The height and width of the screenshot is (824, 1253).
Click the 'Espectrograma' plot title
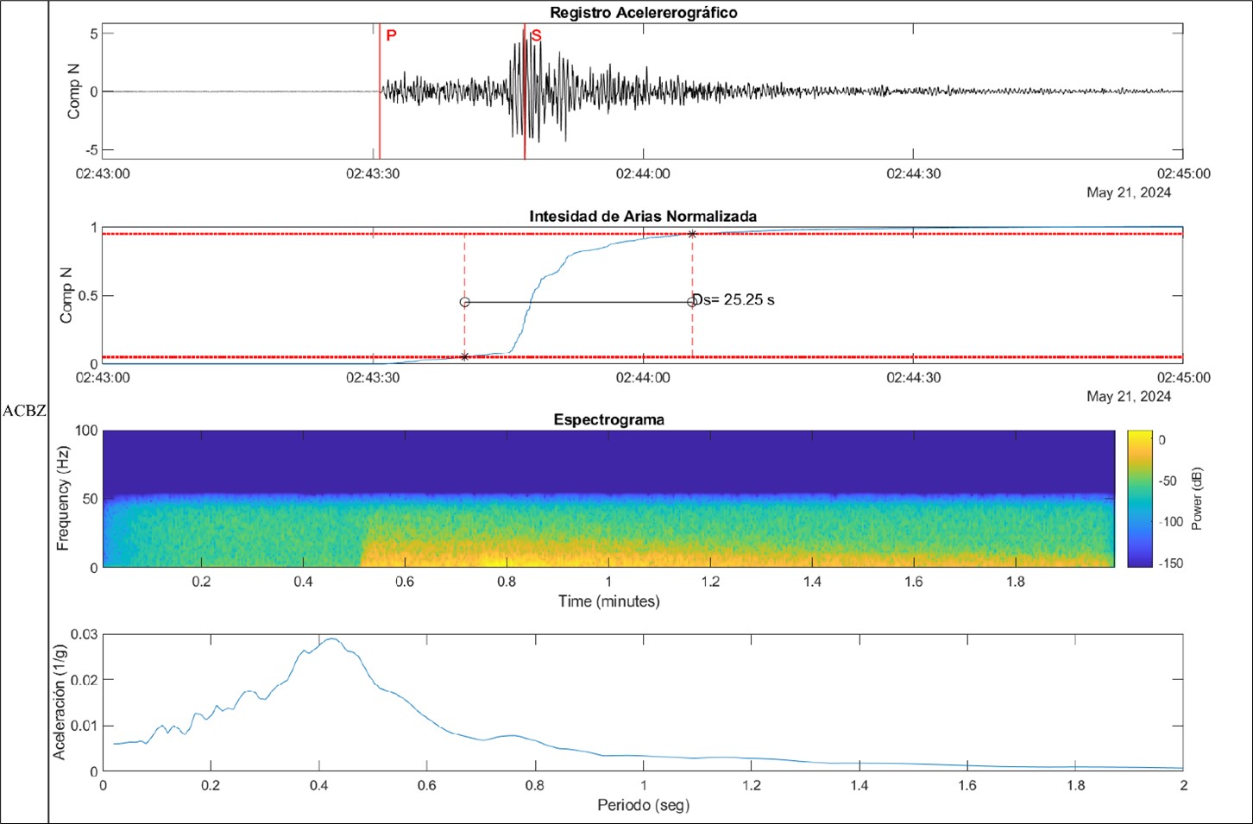click(609, 420)
